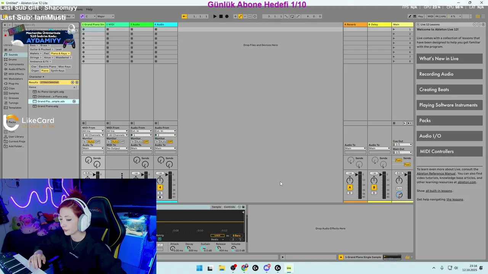Click the Stop transport button

point(221,16)
